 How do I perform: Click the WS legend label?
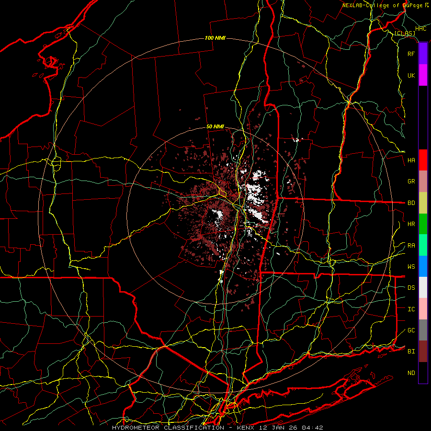411,267
